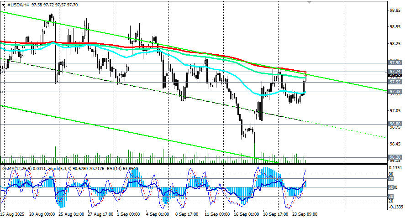The image size is (405, 218).
Task: Click the 97.74 price level tag
Action: click(395, 72)
